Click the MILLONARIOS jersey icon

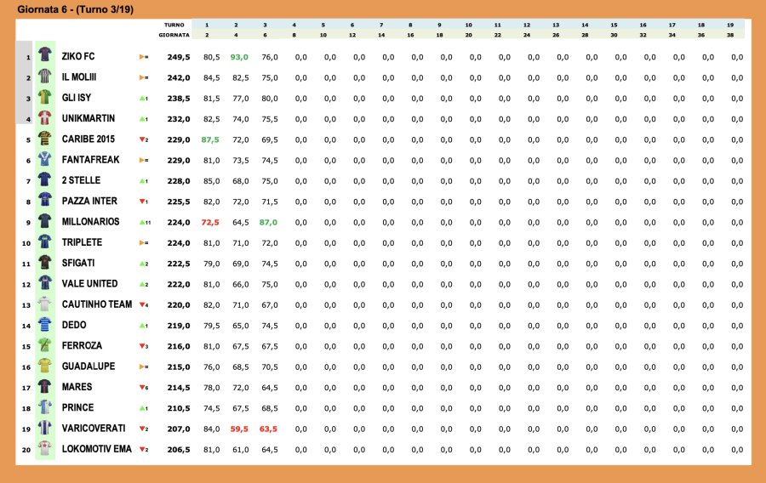45,220
